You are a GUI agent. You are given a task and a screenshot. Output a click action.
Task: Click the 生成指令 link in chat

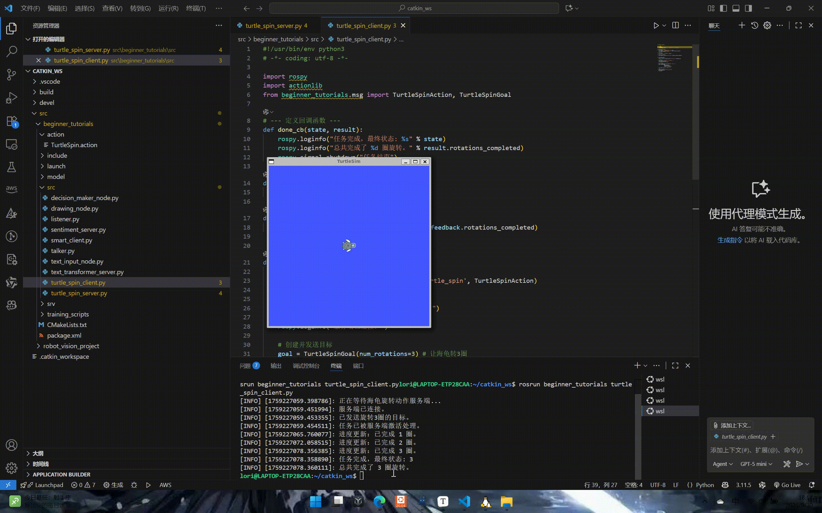click(x=730, y=240)
